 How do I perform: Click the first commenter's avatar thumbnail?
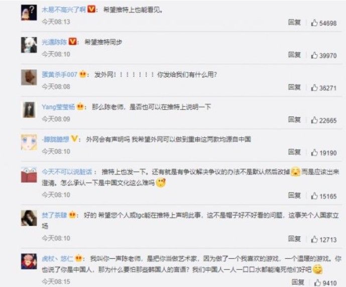coord(29,13)
